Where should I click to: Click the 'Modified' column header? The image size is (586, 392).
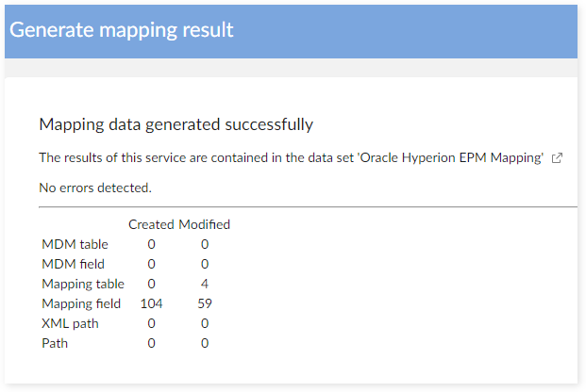pos(205,224)
